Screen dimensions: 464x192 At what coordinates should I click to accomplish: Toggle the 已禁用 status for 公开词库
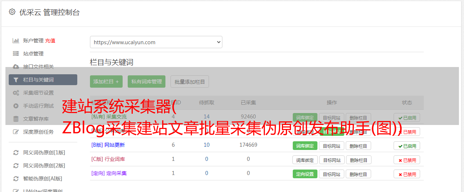click(407, 132)
